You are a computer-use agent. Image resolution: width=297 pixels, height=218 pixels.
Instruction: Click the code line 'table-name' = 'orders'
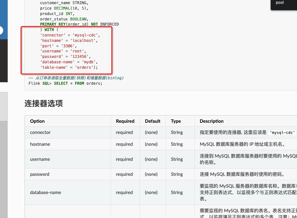69,67
